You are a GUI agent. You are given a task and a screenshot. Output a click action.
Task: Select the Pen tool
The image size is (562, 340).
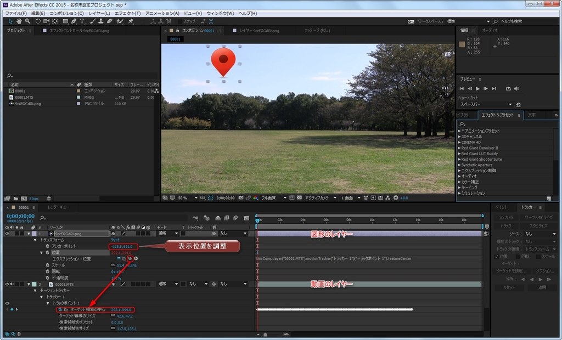pos(74,21)
